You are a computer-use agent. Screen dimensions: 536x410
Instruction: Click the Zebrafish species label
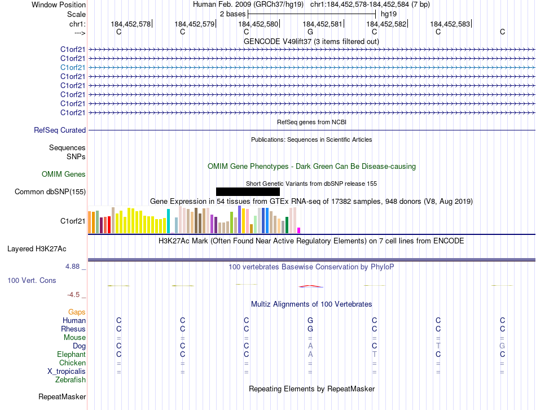pos(71,380)
